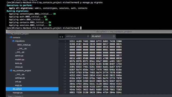Screen dimensions: 172x97
Task: Open views.py in the sidebar
Action: pyautogui.click(x=19, y=67)
